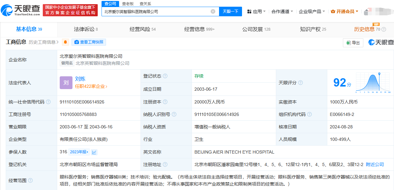394x190 pixels.
Task: Search with the 天眼一下 button
Action: tap(231, 11)
